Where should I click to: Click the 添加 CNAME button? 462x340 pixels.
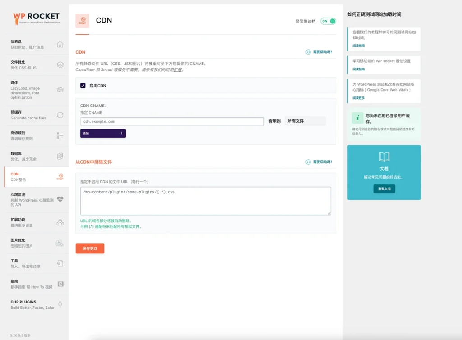pos(103,133)
